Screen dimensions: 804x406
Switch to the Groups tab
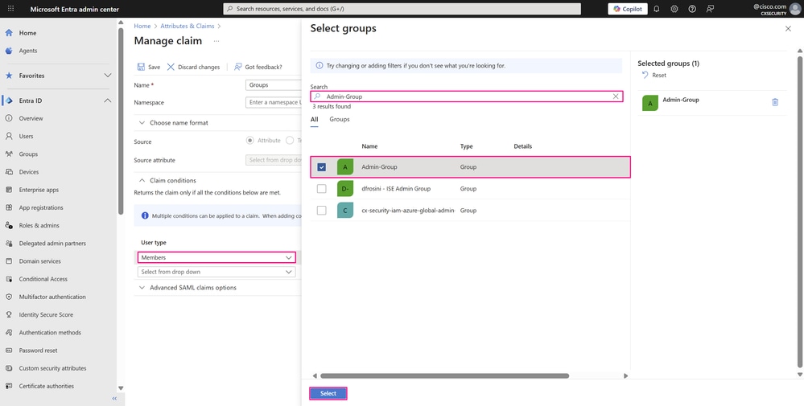tap(340, 119)
